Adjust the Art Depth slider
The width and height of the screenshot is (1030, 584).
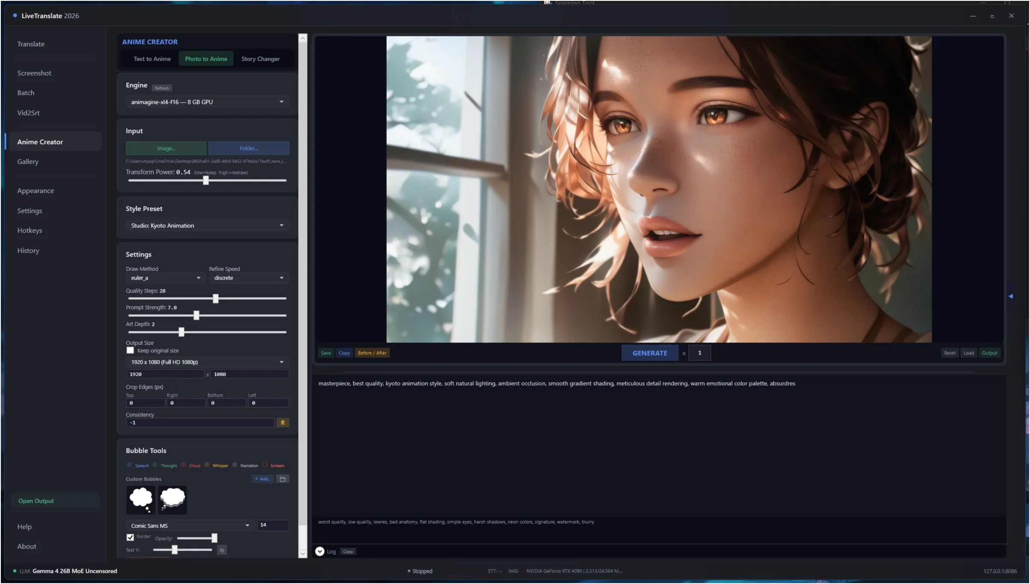click(207, 332)
